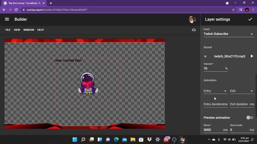Go forward in the browser
The image size is (257, 144).
[x=10, y=10]
